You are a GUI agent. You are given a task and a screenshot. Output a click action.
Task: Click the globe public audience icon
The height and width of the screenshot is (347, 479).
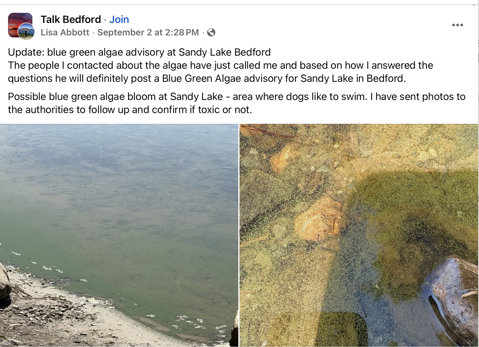click(211, 32)
